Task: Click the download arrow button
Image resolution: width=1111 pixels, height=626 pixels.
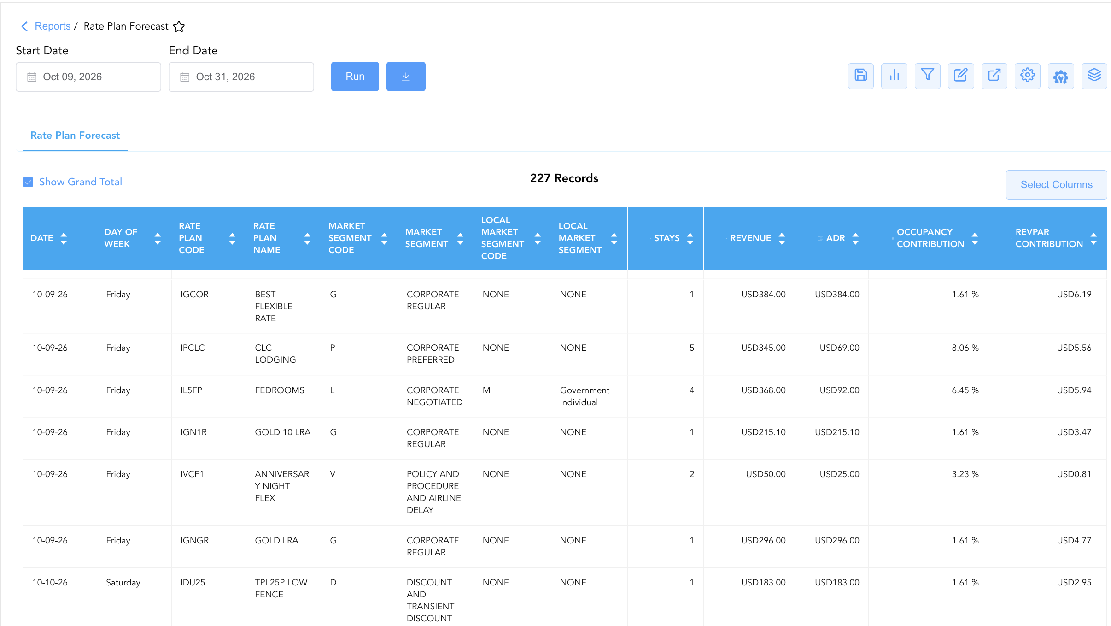Action: point(406,77)
